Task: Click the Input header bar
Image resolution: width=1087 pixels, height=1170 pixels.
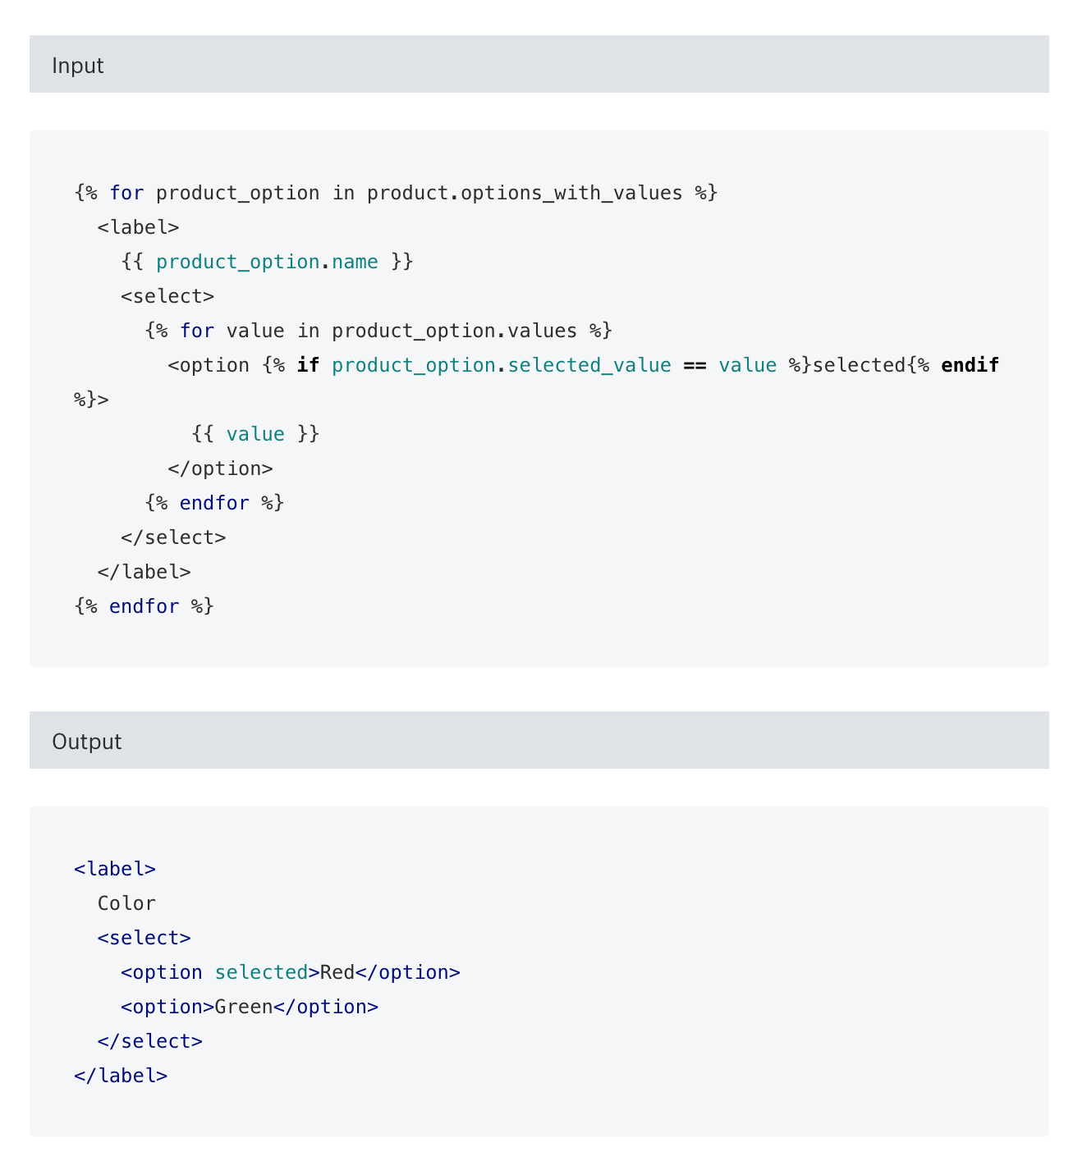Action: pos(539,65)
